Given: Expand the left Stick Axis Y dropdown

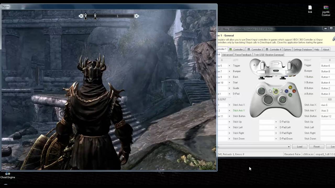Looking at the screenshot, I should tap(229, 111).
